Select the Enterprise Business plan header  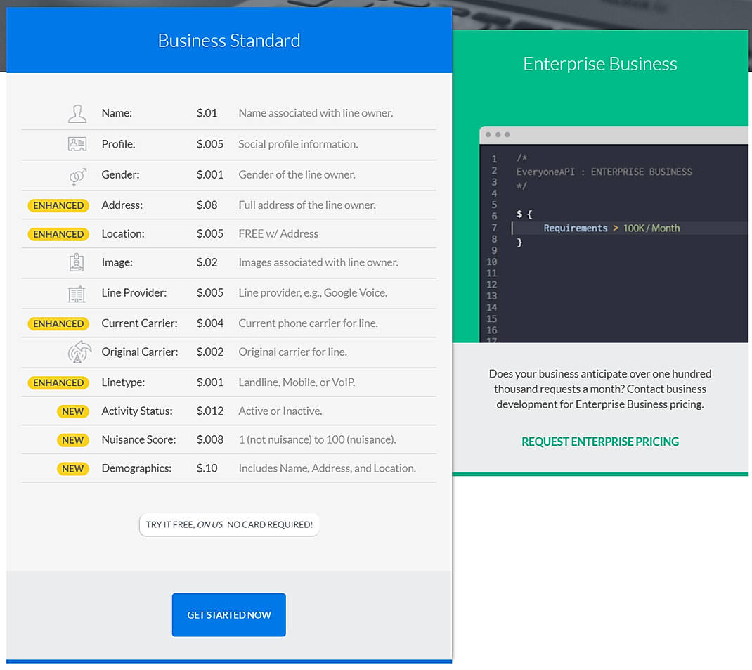coord(600,64)
